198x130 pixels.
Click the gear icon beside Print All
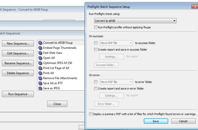[x=40, y=73]
